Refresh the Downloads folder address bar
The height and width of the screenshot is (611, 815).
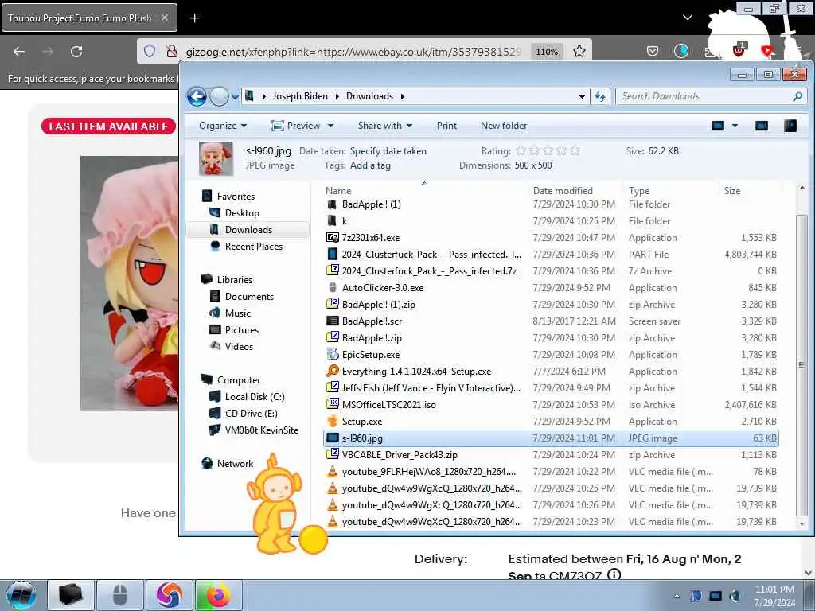[x=600, y=96]
